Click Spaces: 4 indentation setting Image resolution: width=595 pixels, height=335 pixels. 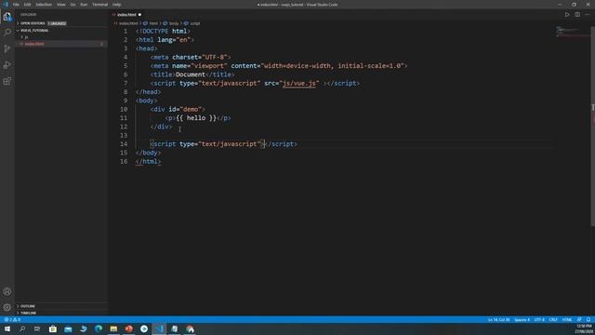tap(522, 320)
